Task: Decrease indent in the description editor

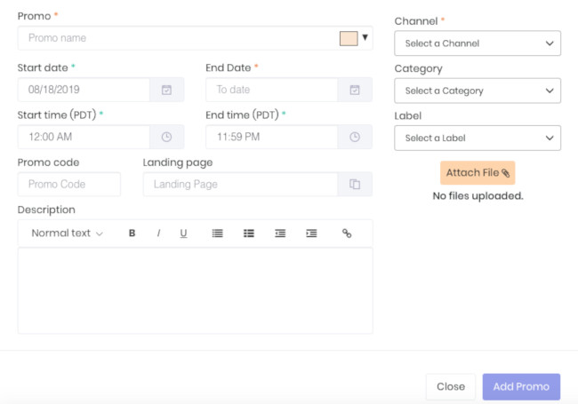Action: pyautogui.click(x=280, y=234)
